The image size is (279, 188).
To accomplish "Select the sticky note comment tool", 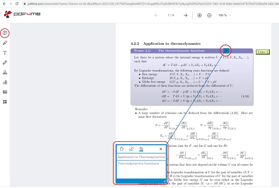I will (5, 33).
